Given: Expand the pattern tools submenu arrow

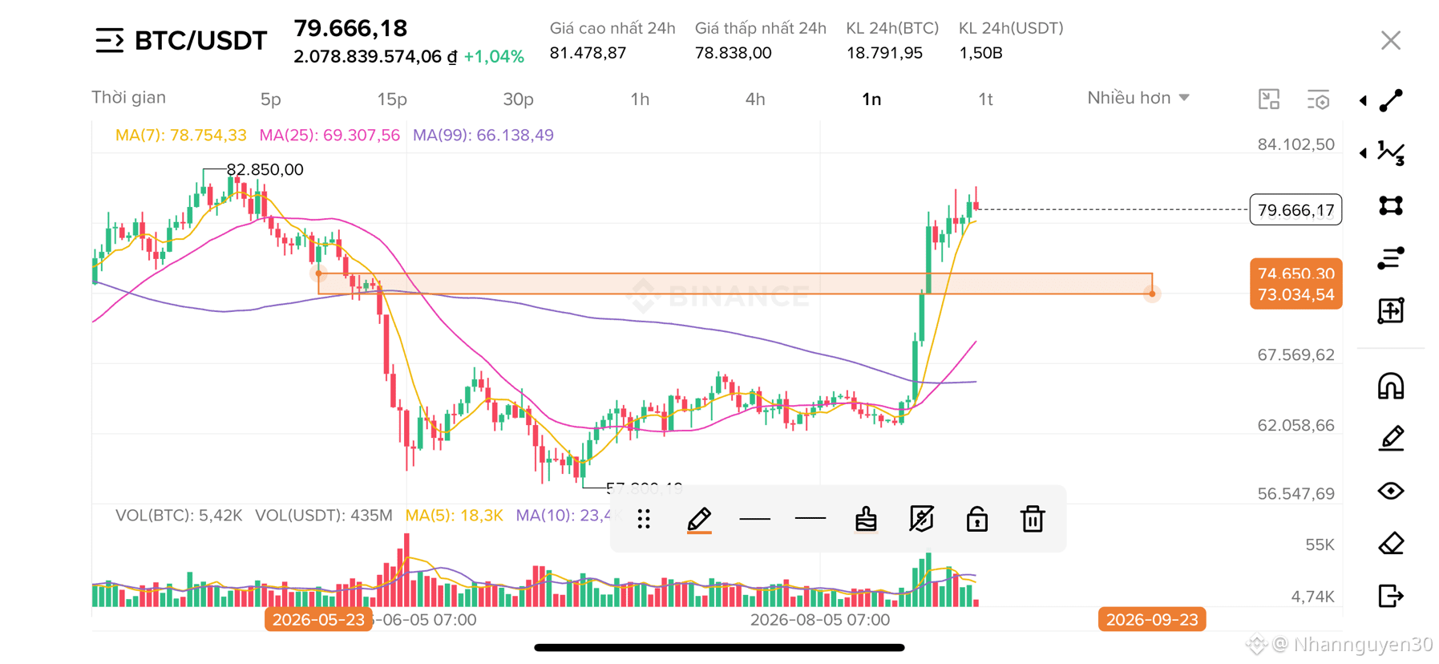Looking at the screenshot, I should point(1363,152).
